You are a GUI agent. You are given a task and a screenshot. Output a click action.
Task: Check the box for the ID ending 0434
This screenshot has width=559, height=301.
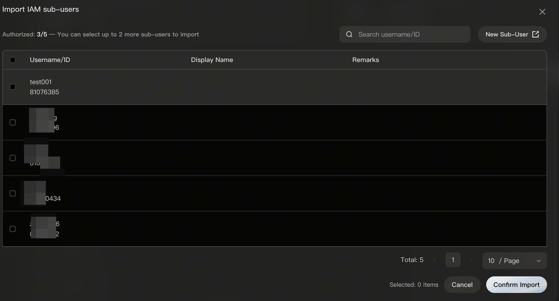pos(13,194)
